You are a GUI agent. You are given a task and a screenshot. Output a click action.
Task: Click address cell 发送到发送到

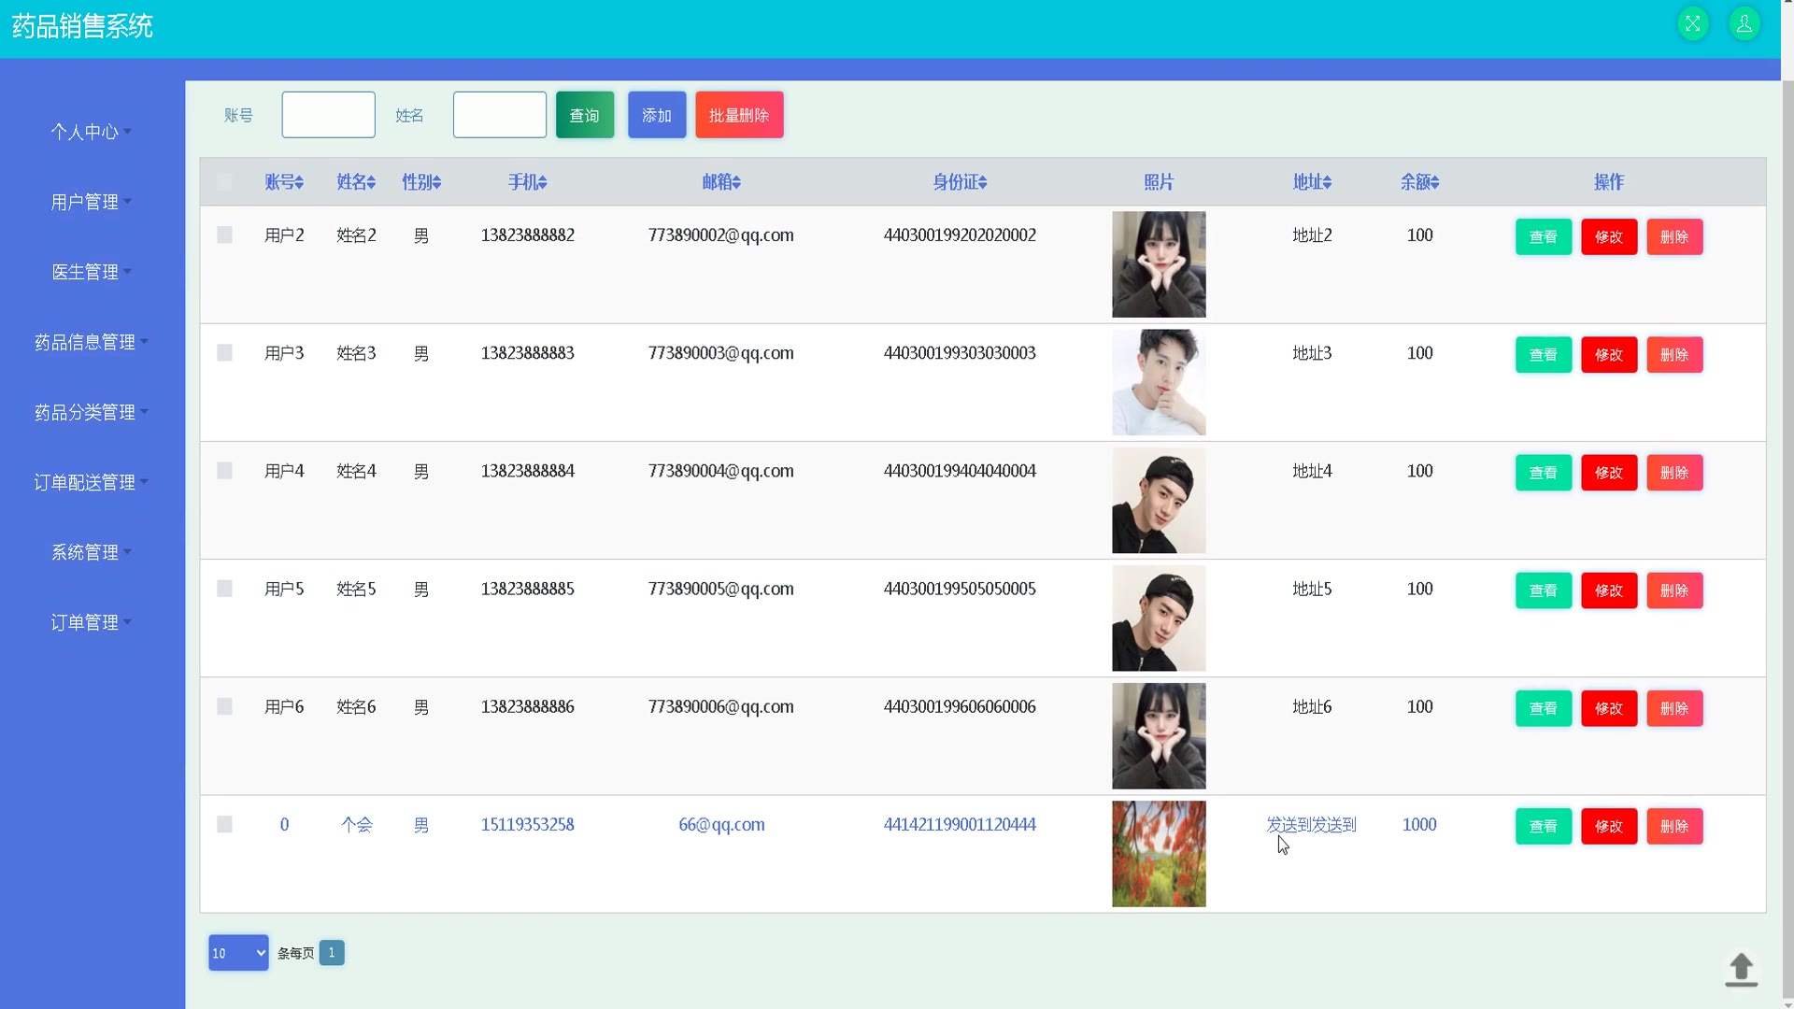(1311, 825)
